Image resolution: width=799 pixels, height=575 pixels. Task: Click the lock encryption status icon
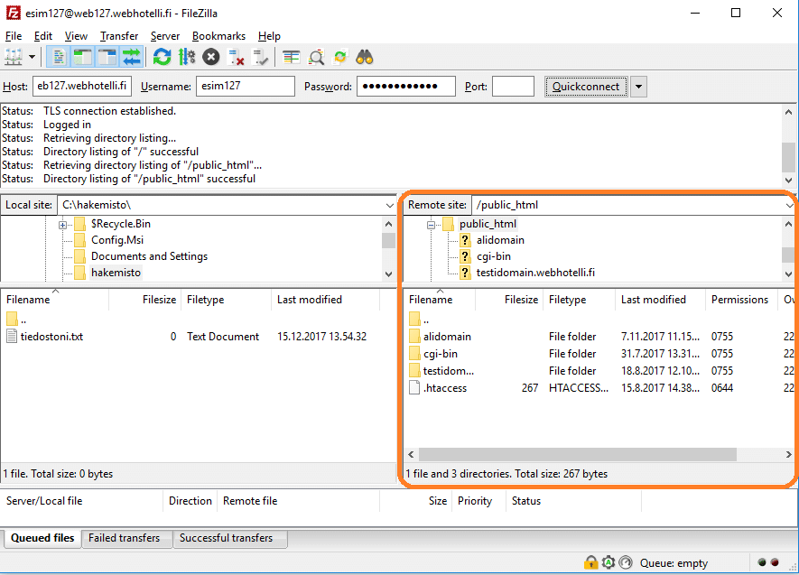pyautogui.click(x=590, y=562)
